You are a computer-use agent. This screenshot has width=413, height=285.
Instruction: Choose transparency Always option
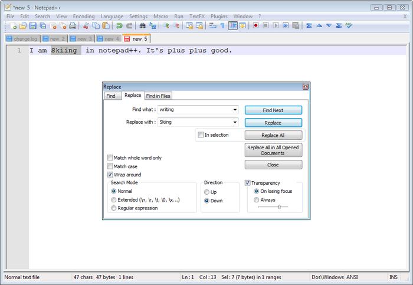256,200
